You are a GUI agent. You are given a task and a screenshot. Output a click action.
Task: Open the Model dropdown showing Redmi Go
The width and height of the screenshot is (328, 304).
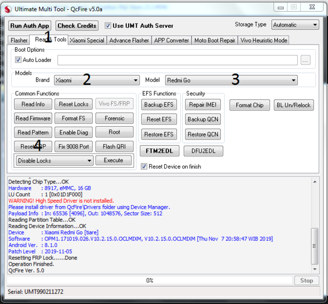coord(231,80)
